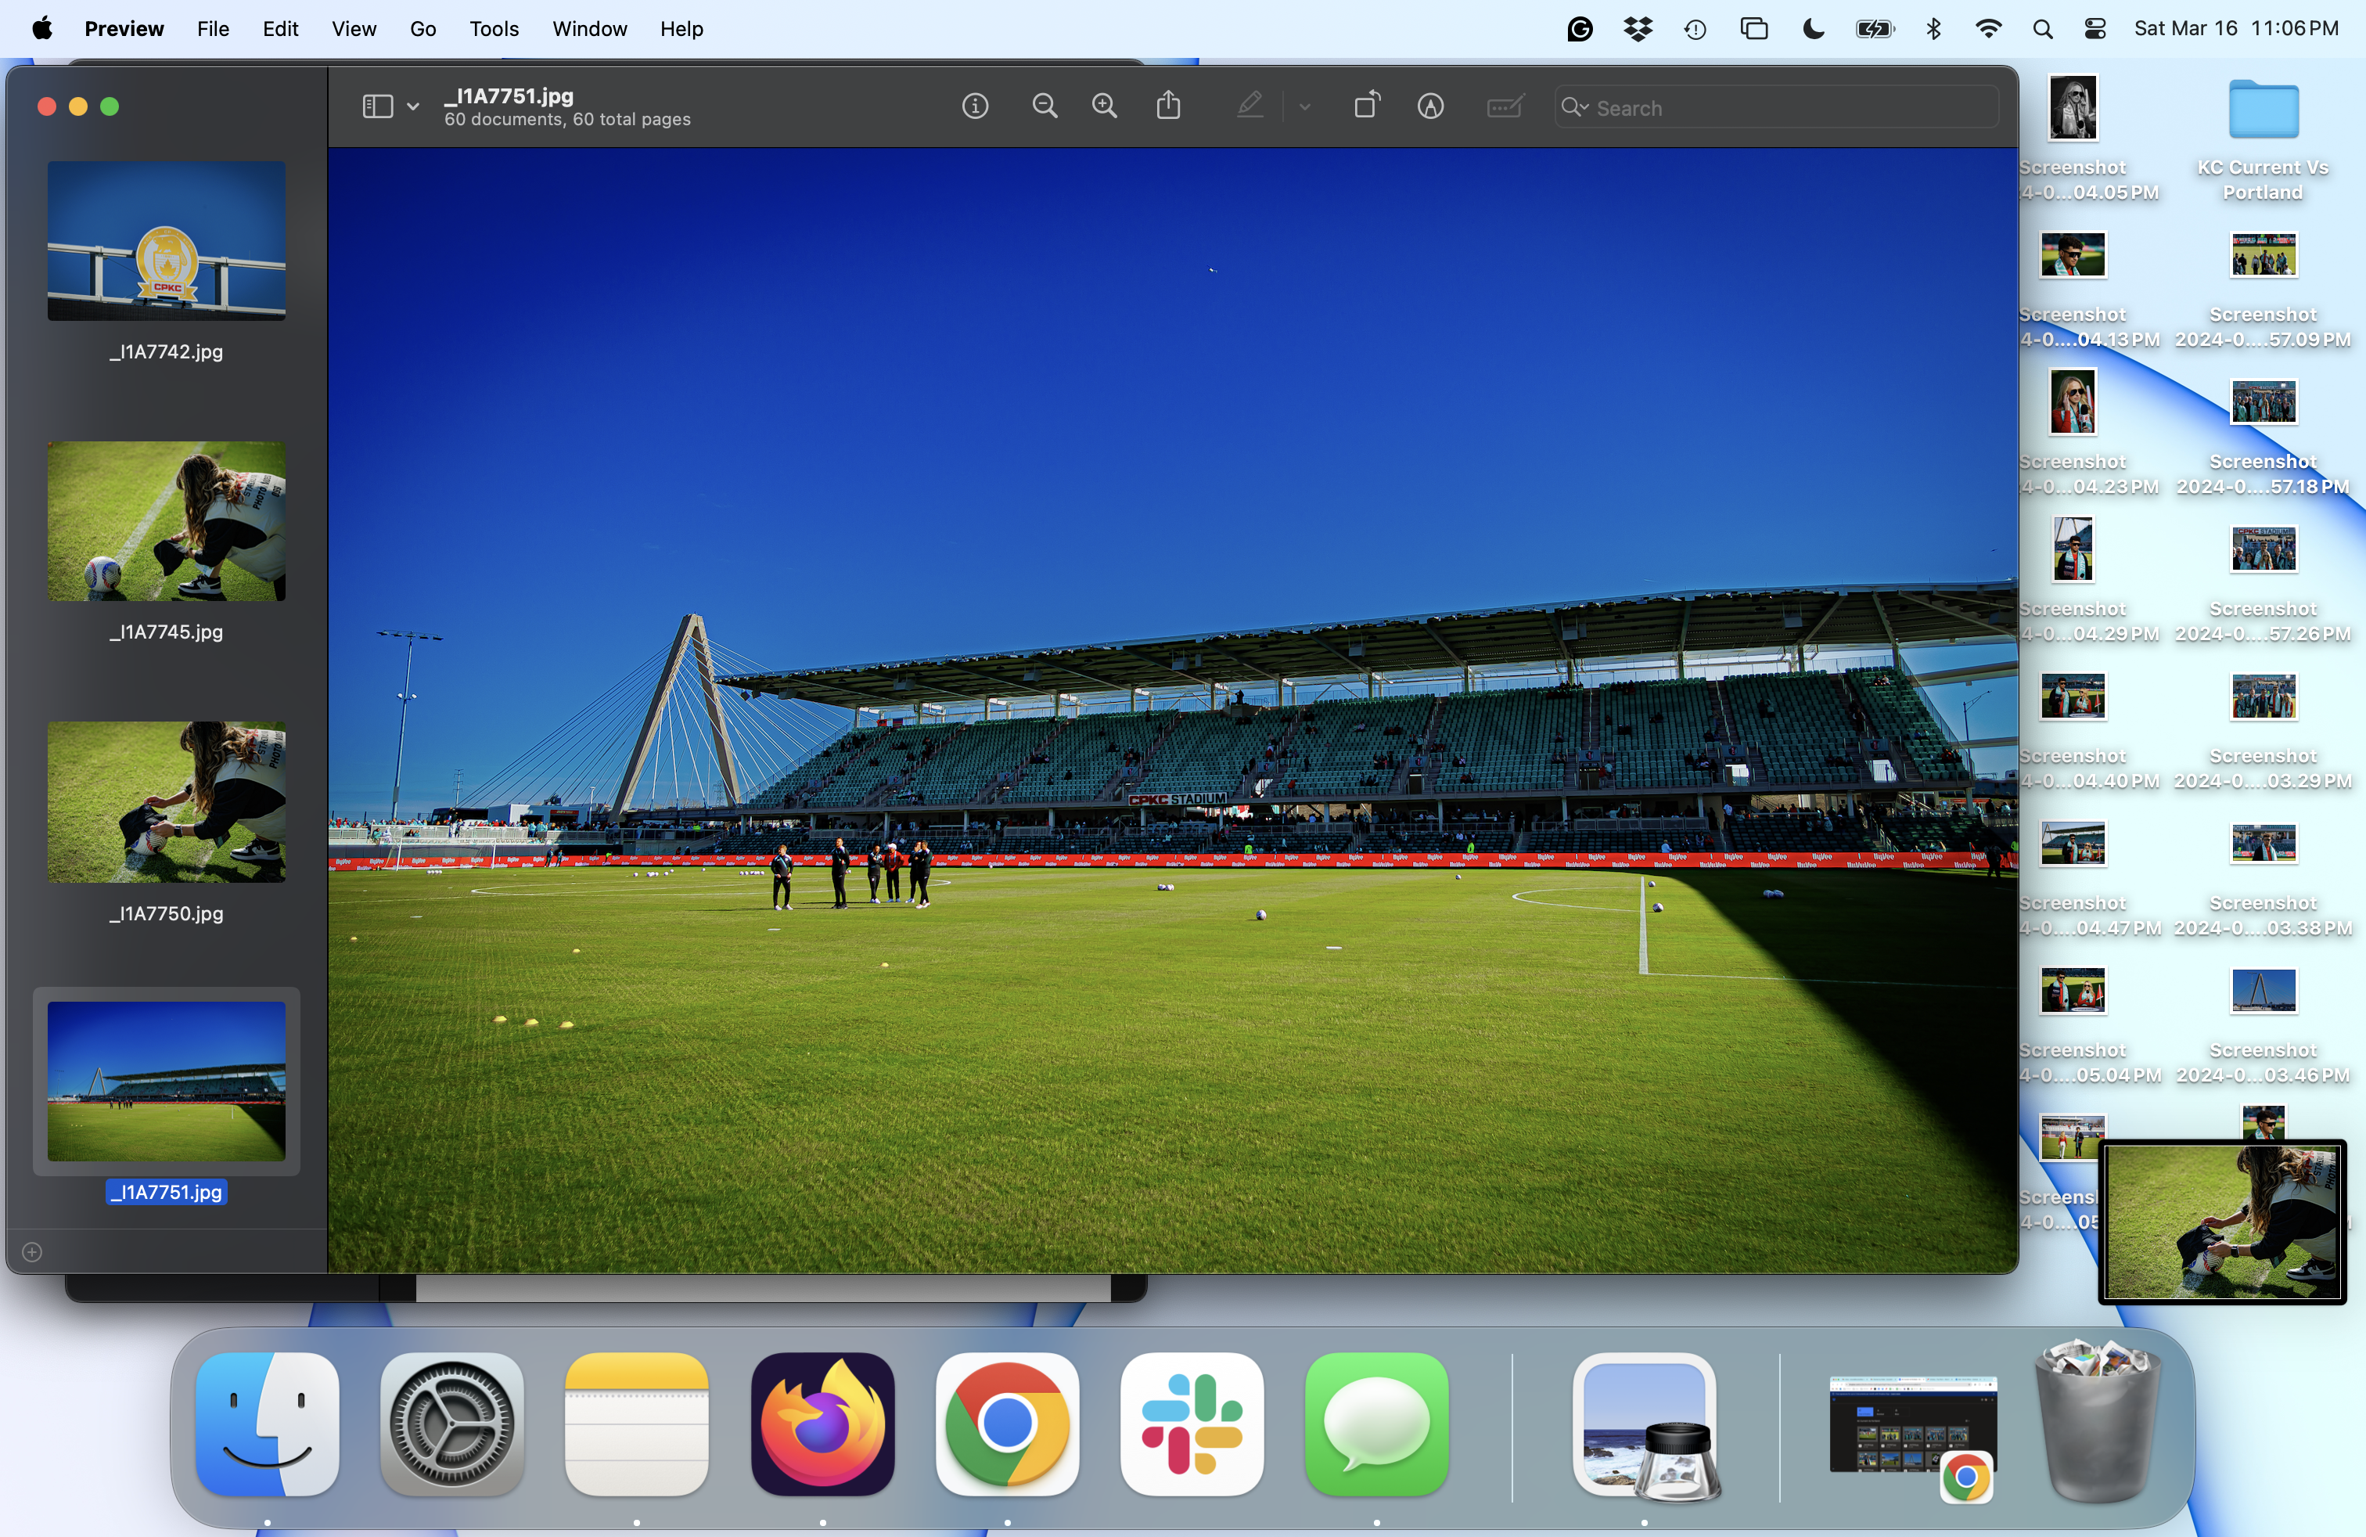This screenshot has height=1537, width=2366.
Task: Open the Go menu
Action: pyautogui.click(x=422, y=29)
